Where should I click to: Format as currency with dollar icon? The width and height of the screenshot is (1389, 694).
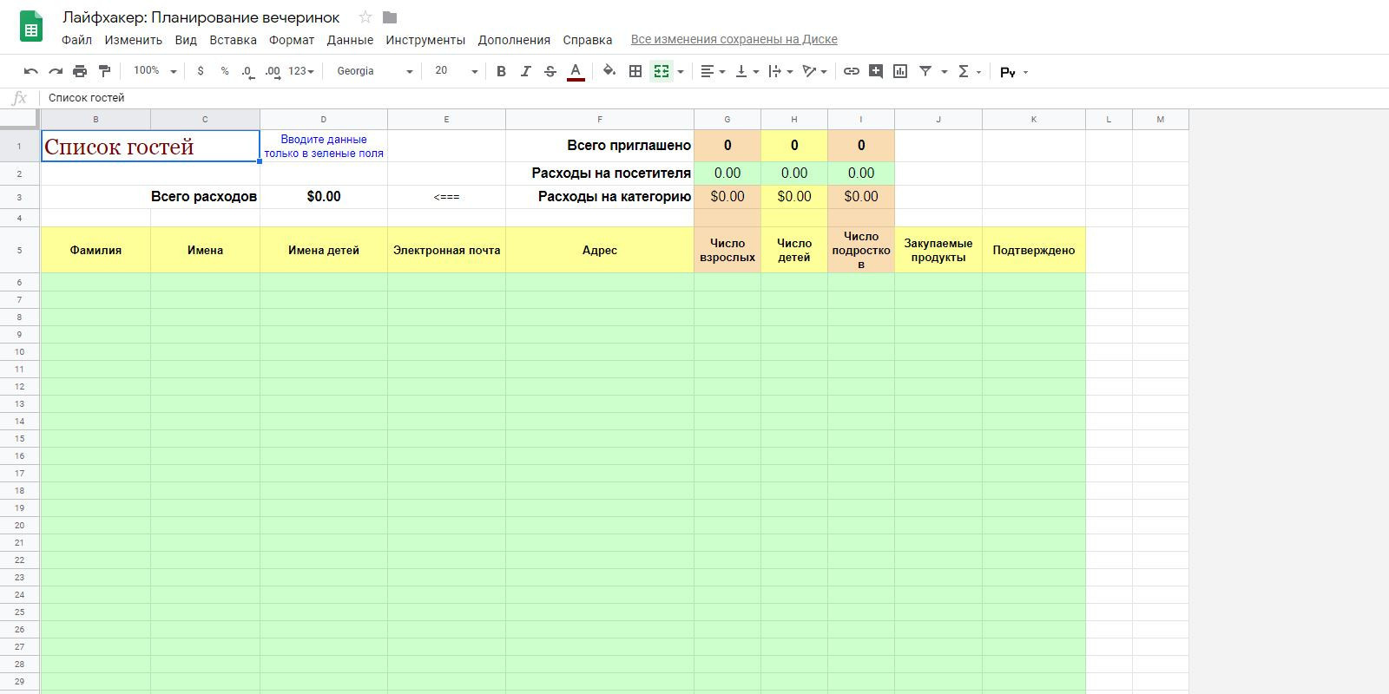[x=201, y=71]
